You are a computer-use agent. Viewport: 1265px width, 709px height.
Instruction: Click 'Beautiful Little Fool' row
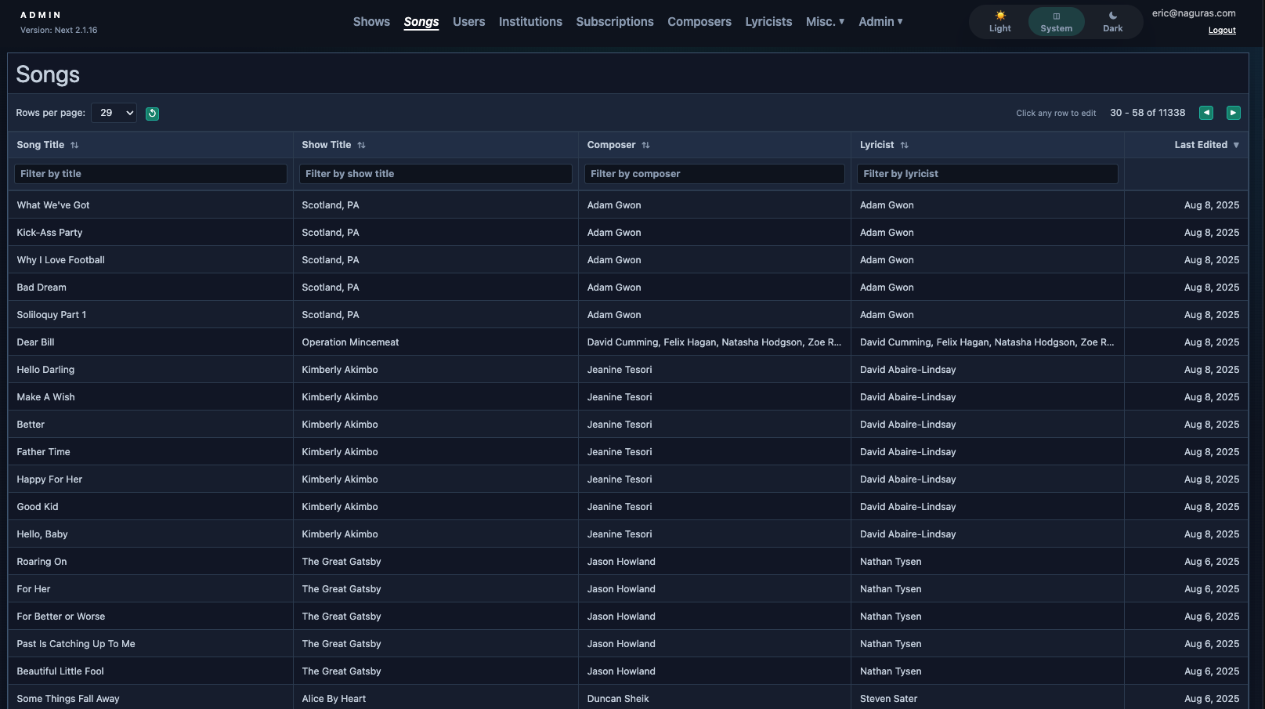point(628,671)
